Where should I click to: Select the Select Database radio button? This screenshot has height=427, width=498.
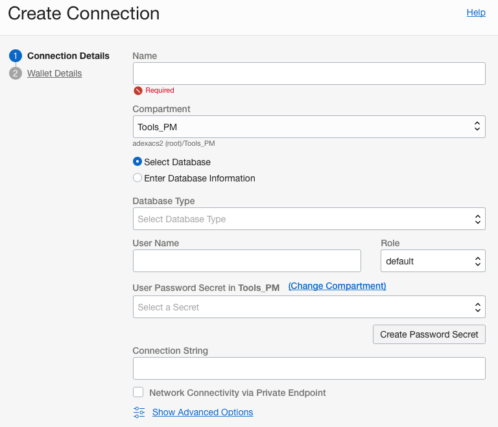[137, 162]
